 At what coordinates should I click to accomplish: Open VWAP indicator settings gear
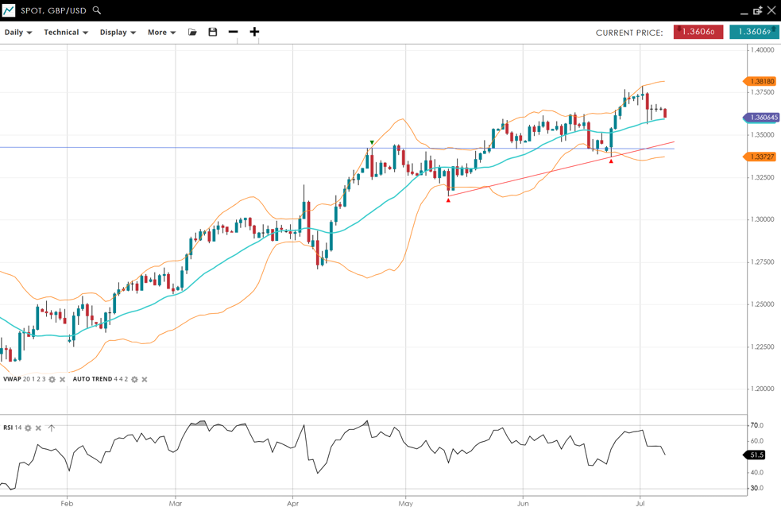[52, 380]
